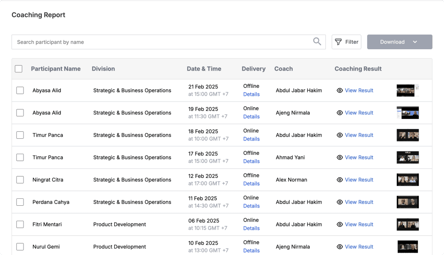
Task: Click eye icon in Perdana Cahya row
Action: click(340, 202)
